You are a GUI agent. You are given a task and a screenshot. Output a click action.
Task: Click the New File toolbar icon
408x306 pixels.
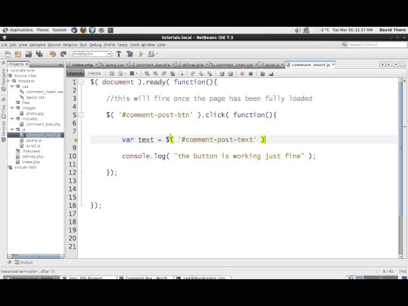coord(8,54)
